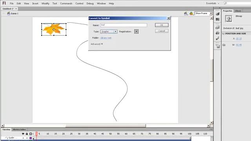251x141 pixels.
Task: Open the File menu
Action: coord(11,4)
